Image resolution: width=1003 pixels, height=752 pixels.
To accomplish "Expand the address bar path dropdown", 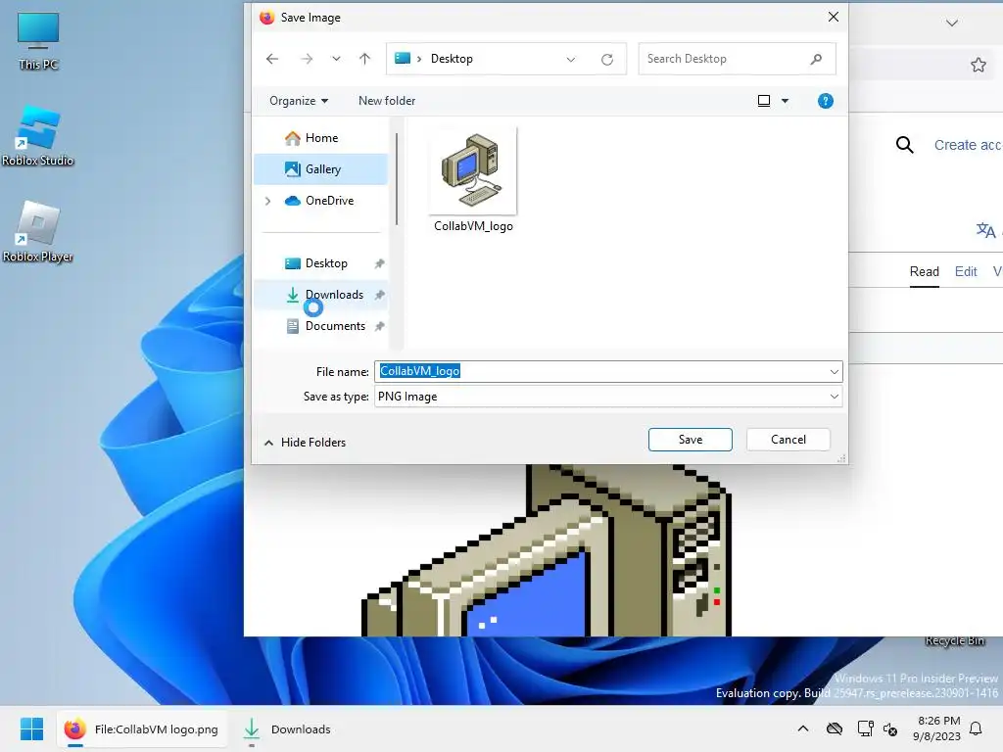I will click(x=571, y=60).
